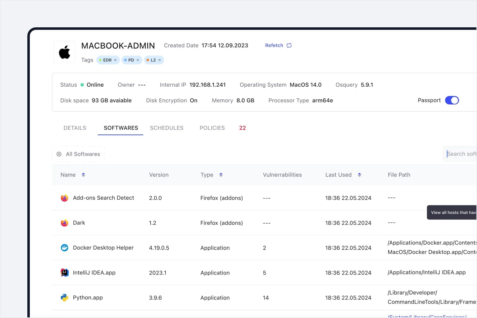Click the Docker Desktop Helper icon
Image resolution: width=477 pixels, height=318 pixels.
tap(64, 248)
